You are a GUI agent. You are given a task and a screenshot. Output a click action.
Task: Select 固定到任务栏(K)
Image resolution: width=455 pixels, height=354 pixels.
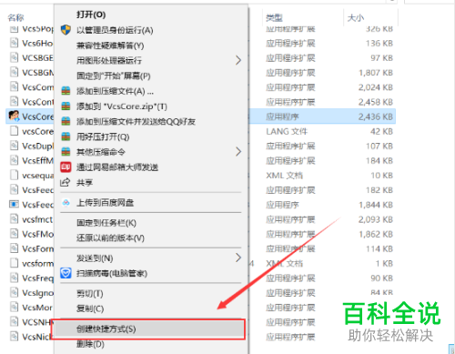(x=106, y=223)
